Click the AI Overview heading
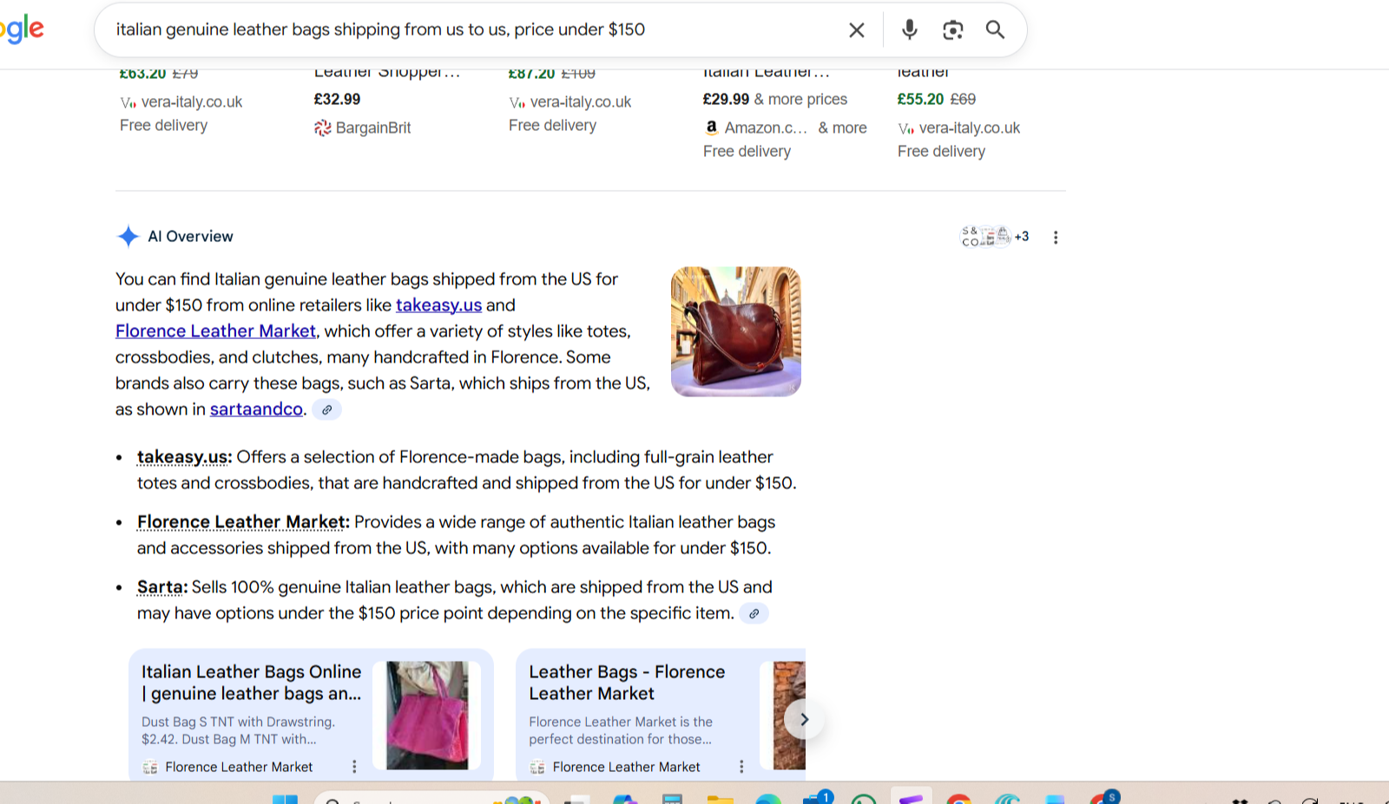 coord(190,236)
